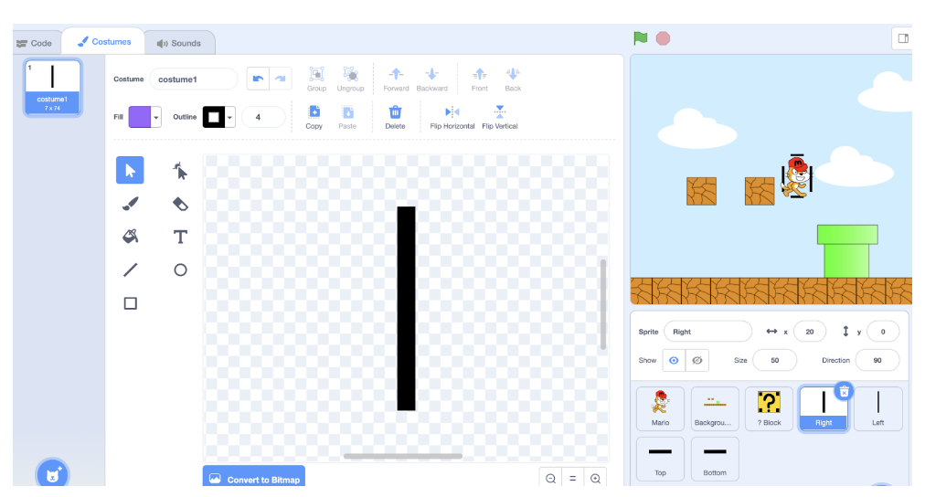The height and width of the screenshot is (497, 925).
Task: Select the Background sprite thumbnail
Action: click(715, 408)
